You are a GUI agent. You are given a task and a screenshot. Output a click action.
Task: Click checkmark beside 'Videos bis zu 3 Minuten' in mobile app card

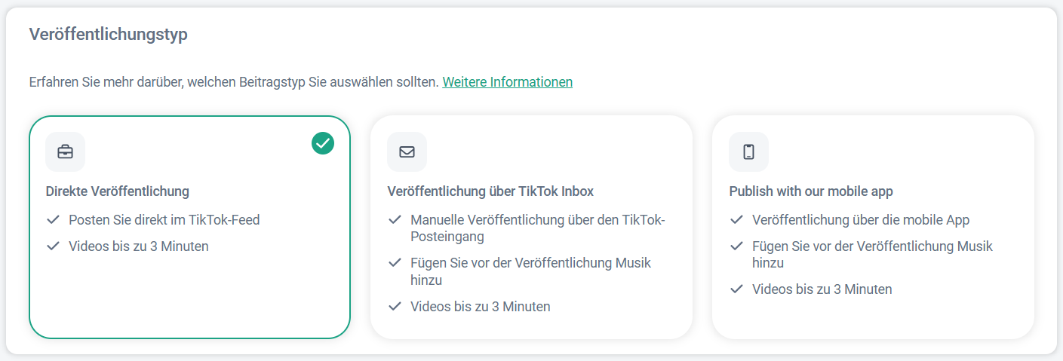[x=736, y=289]
